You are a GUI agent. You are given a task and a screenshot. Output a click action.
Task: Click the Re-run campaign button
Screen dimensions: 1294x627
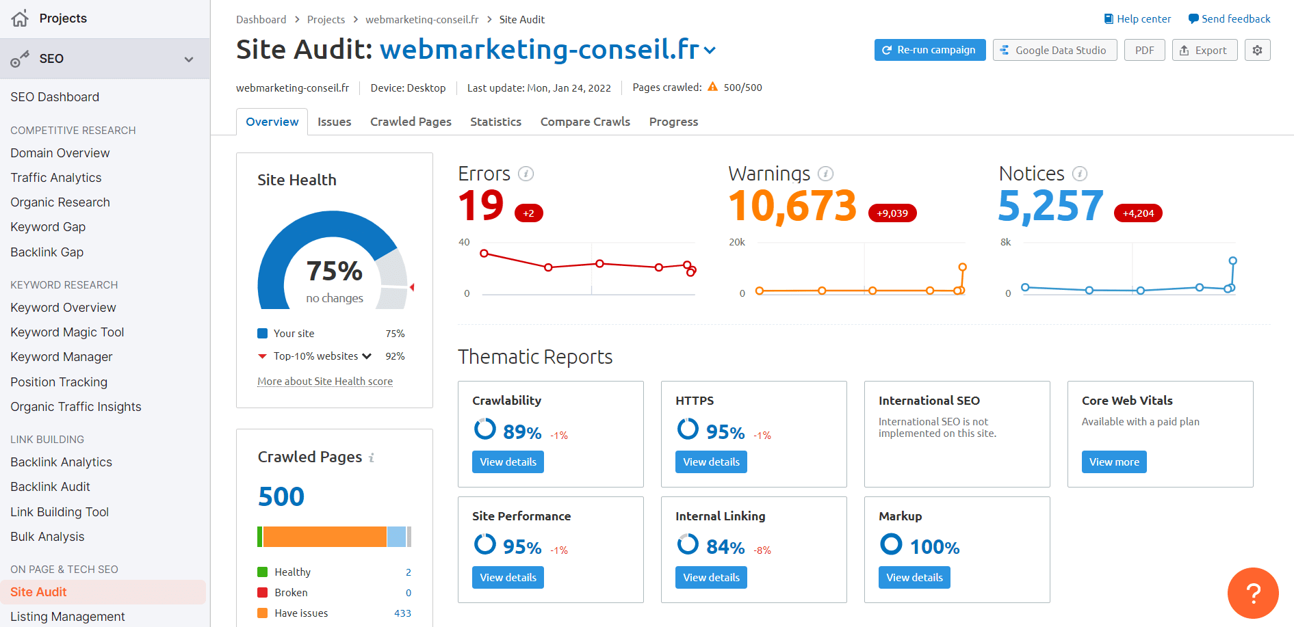(930, 50)
